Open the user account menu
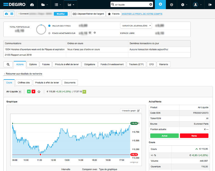The height and width of the screenshot is (171, 215). coord(197,5)
